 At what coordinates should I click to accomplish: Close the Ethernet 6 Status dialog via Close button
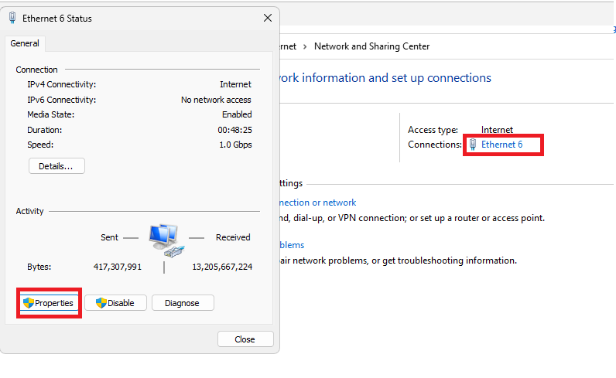245,339
